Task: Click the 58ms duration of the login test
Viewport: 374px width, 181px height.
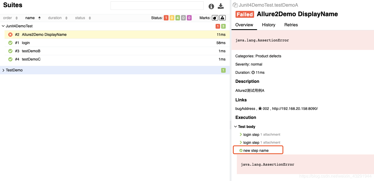Action: pos(221,43)
